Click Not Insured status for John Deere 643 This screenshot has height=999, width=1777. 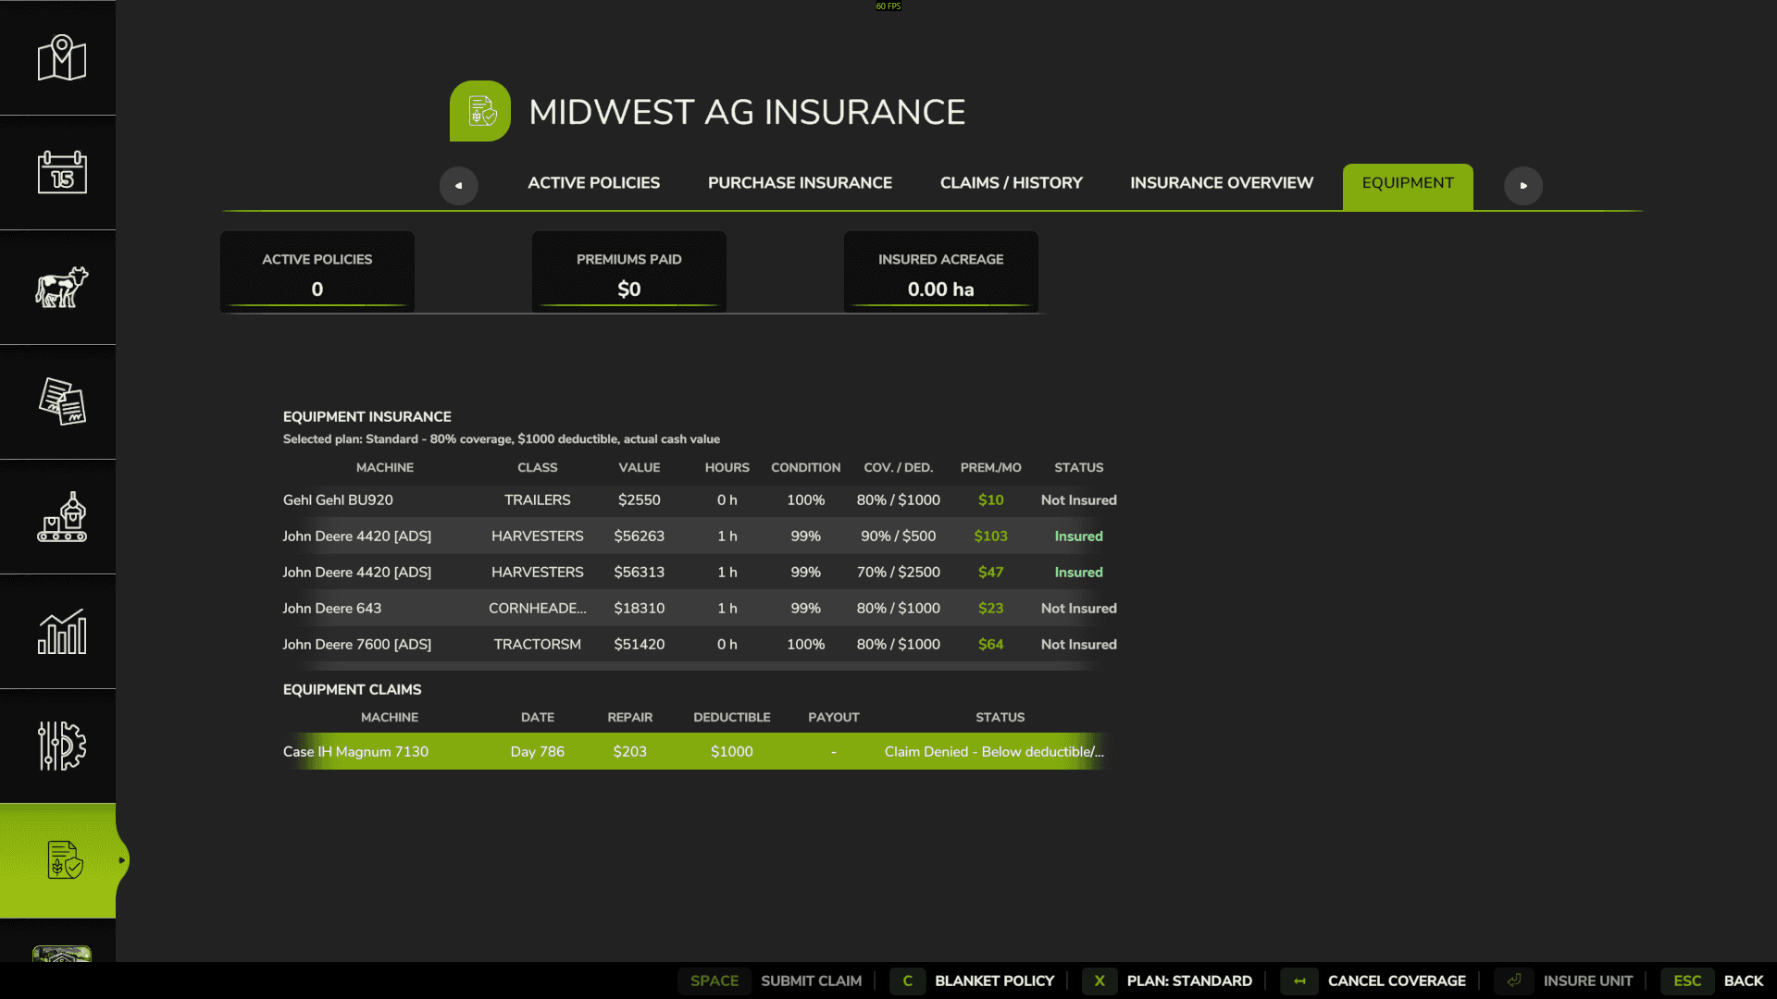pos(1078,608)
